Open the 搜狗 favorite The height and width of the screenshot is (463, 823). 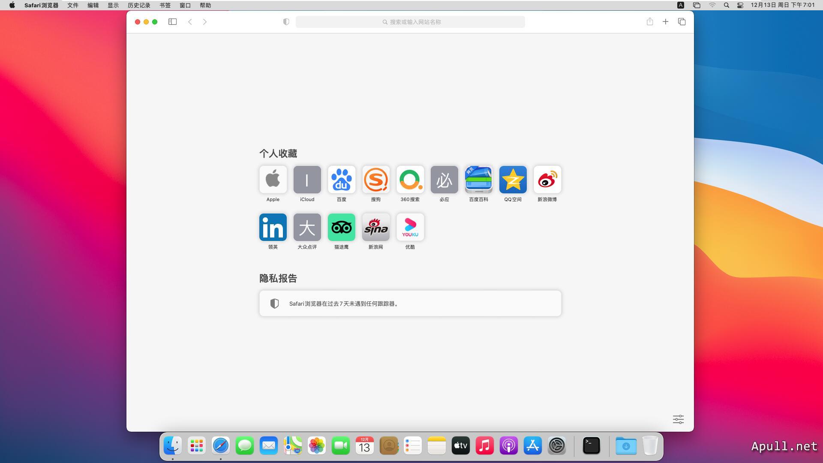(376, 180)
